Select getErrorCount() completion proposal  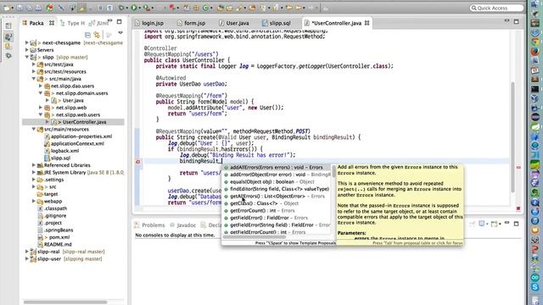tap(277, 211)
